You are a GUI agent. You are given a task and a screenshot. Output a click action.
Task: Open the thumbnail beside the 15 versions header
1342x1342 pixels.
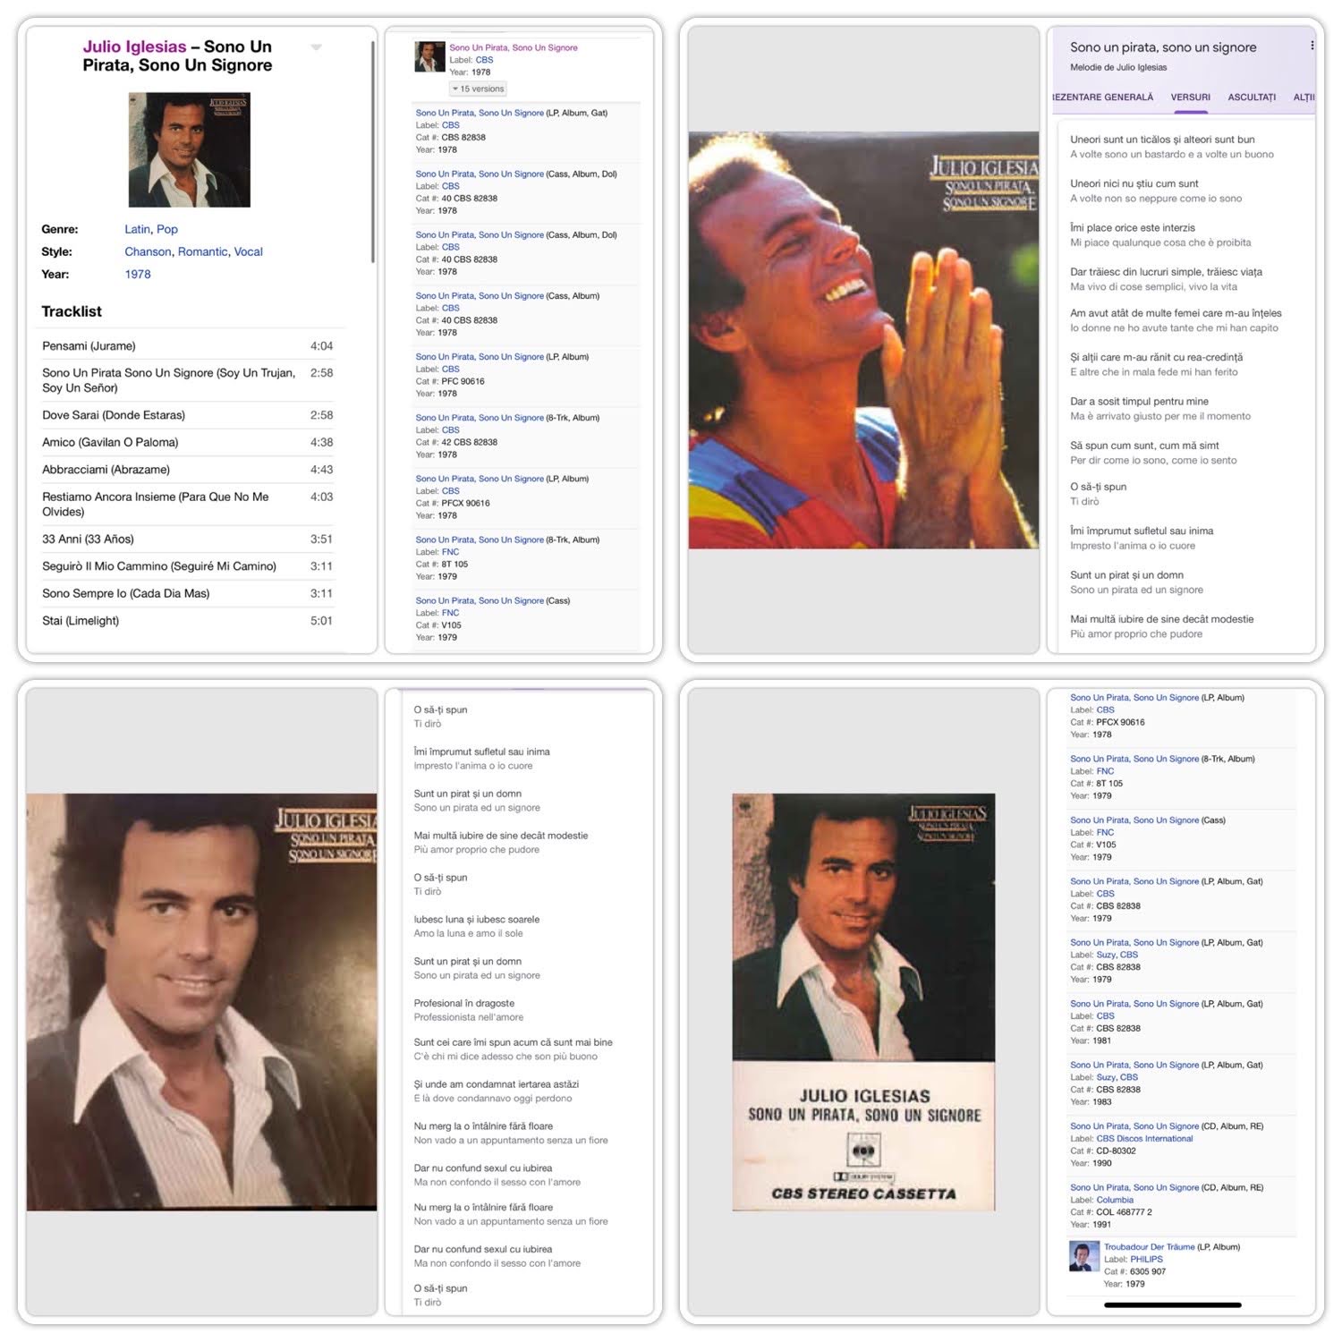coord(429,57)
